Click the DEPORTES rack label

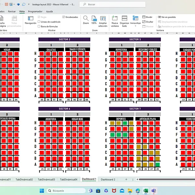121,119
